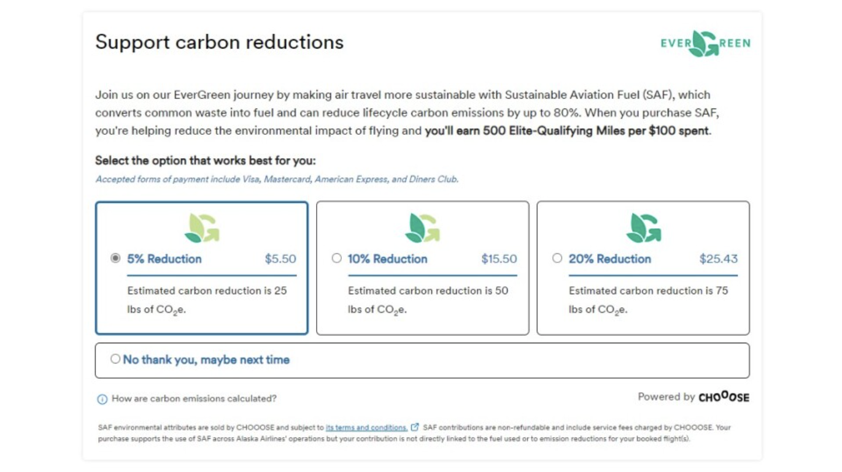Click the Powered by CHOOOSE text

pyautogui.click(x=692, y=397)
